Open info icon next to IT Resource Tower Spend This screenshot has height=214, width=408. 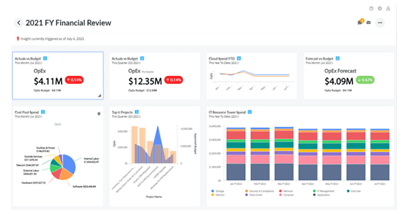click(250, 112)
